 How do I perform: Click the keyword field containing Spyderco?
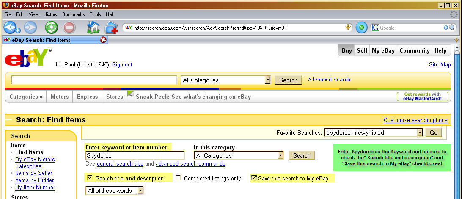pos(135,155)
